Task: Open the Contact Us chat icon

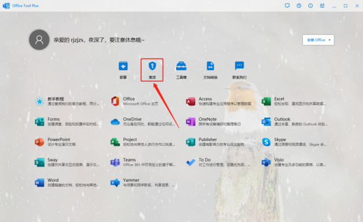Action: (x=240, y=66)
